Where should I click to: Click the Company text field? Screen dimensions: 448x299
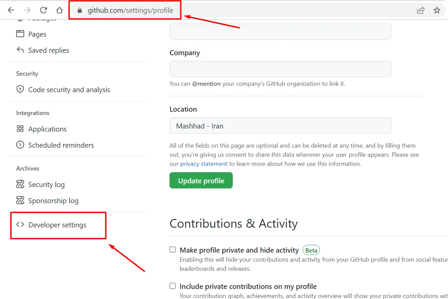tap(281, 69)
